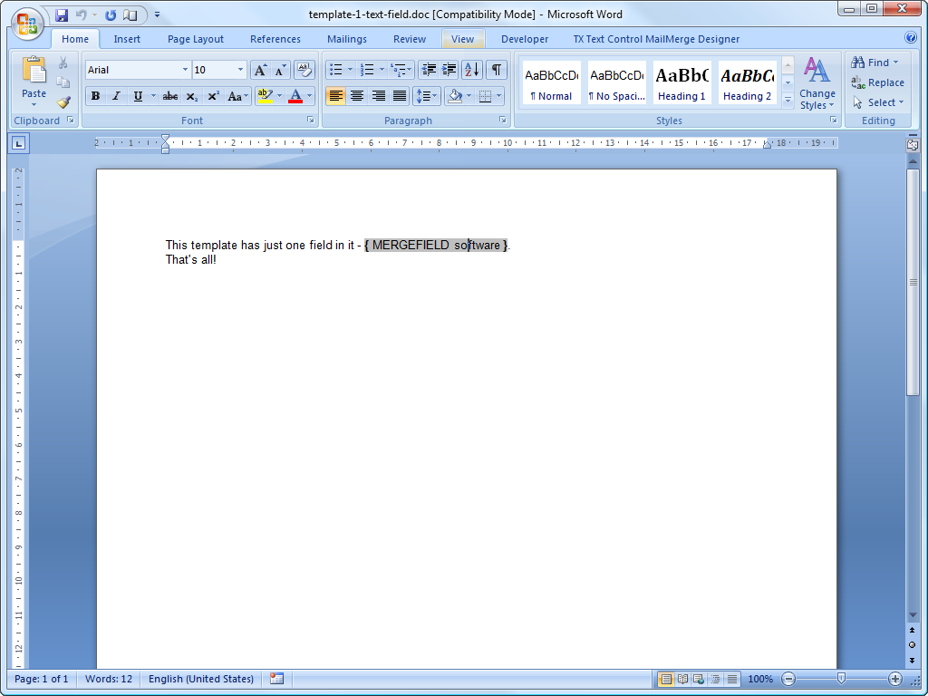The image size is (928, 696).
Task: Open the Arial font name dropdown
Action: (x=185, y=70)
